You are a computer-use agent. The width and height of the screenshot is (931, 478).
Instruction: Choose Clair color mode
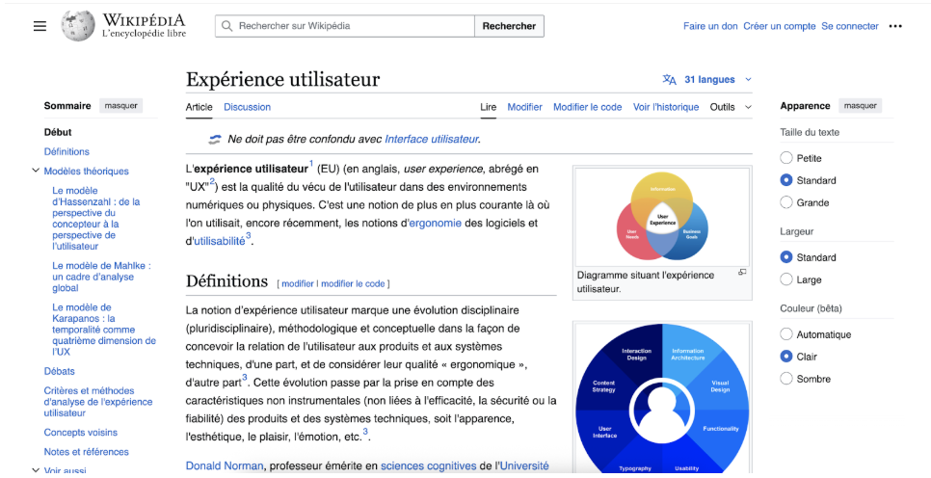(786, 357)
